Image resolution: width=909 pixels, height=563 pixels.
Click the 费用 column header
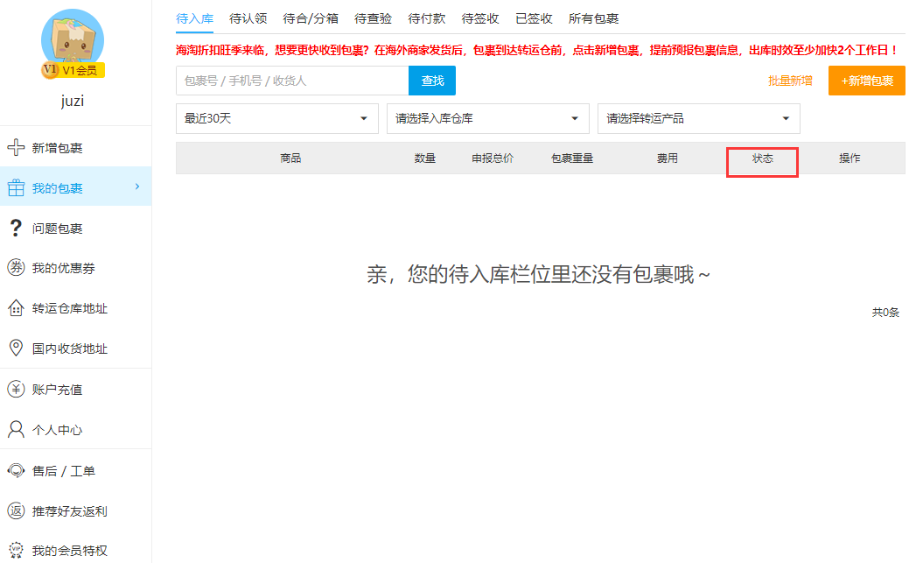tap(668, 158)
